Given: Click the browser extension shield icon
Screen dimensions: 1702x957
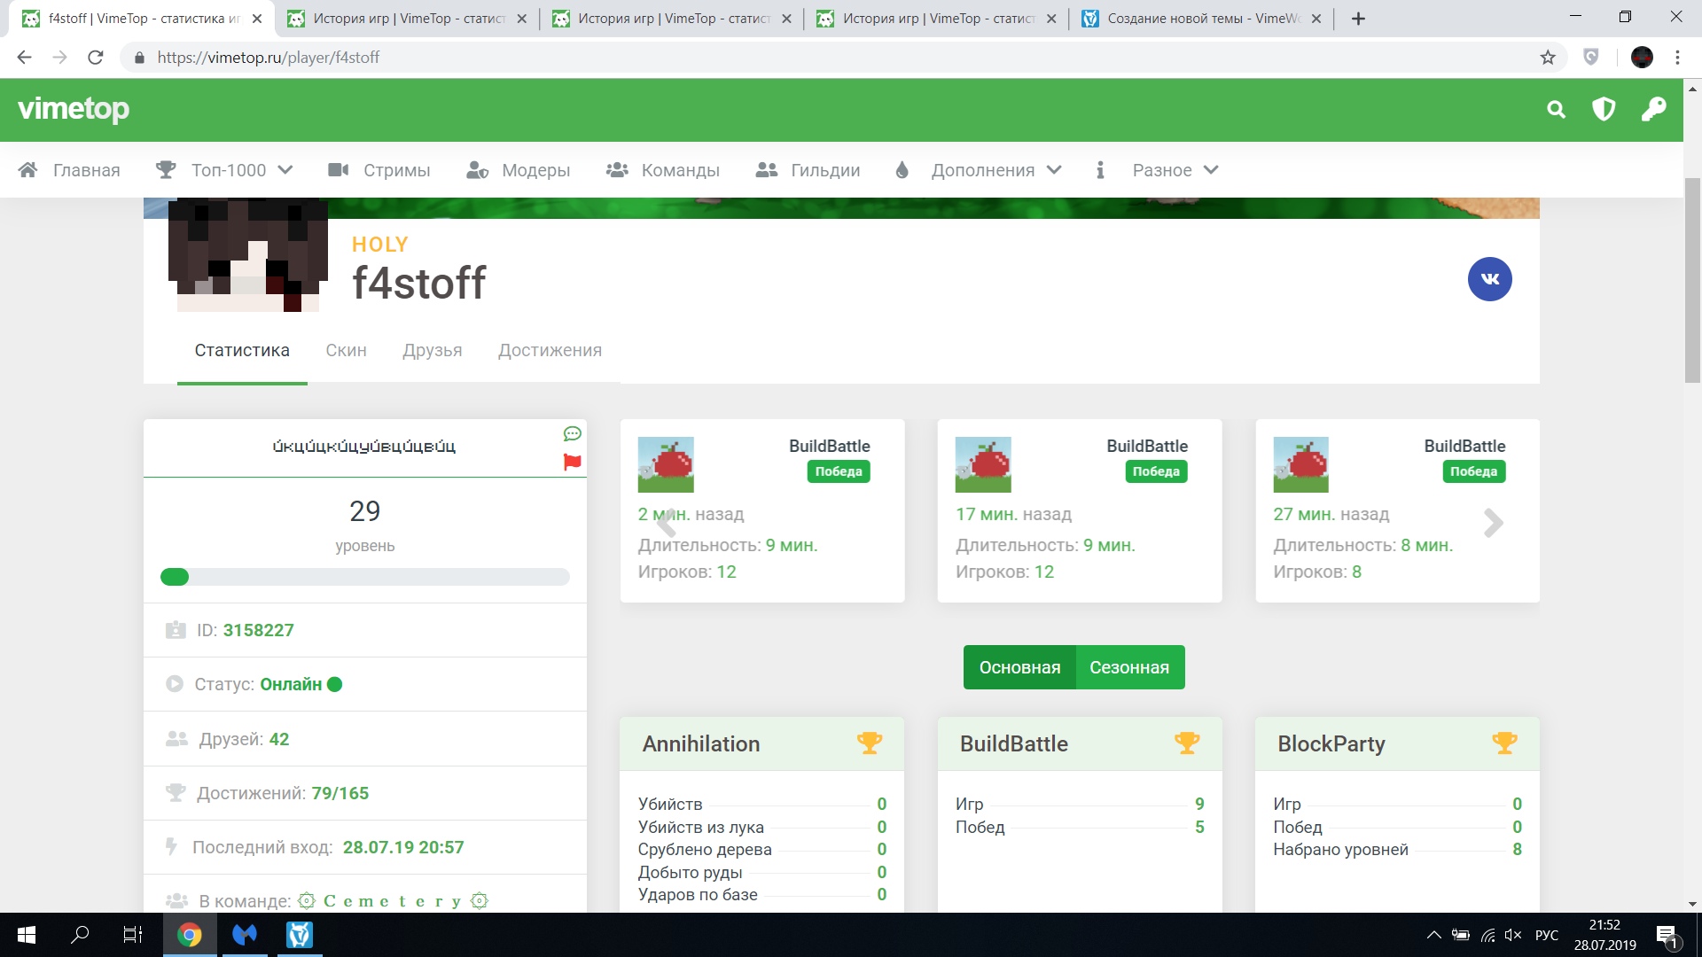Looking at the screenshot, I should pos(1591,58).
